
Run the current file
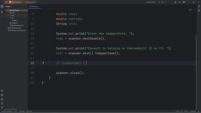coord(159,2)
